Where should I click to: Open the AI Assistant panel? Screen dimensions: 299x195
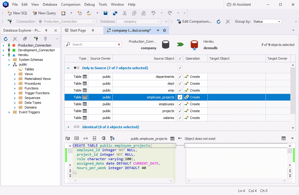coord(239,4)
